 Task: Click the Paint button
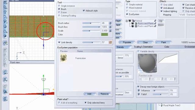point(164,42)
